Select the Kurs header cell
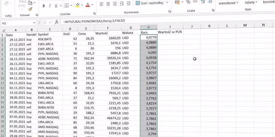This screenshot has height=137, width=275. (148, 32)
